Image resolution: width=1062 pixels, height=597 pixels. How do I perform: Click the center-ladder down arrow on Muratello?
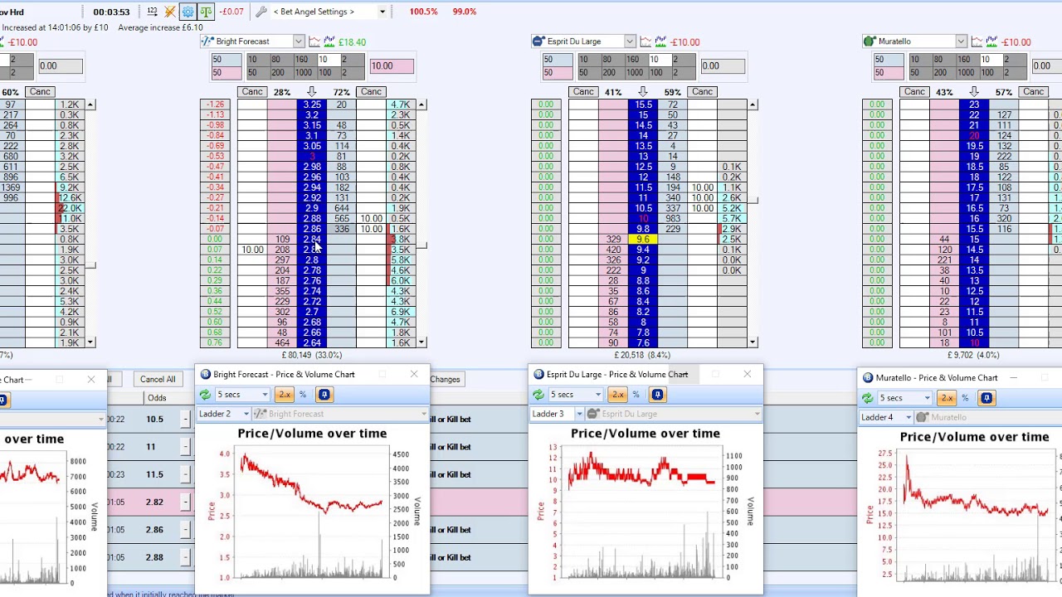tap(974, 92)
